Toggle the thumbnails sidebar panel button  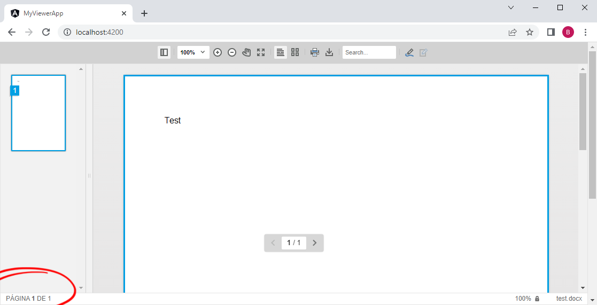[x=164, y=52]
